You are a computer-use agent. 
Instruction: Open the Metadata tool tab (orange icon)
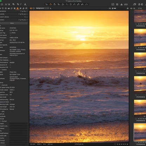(18, 8)
